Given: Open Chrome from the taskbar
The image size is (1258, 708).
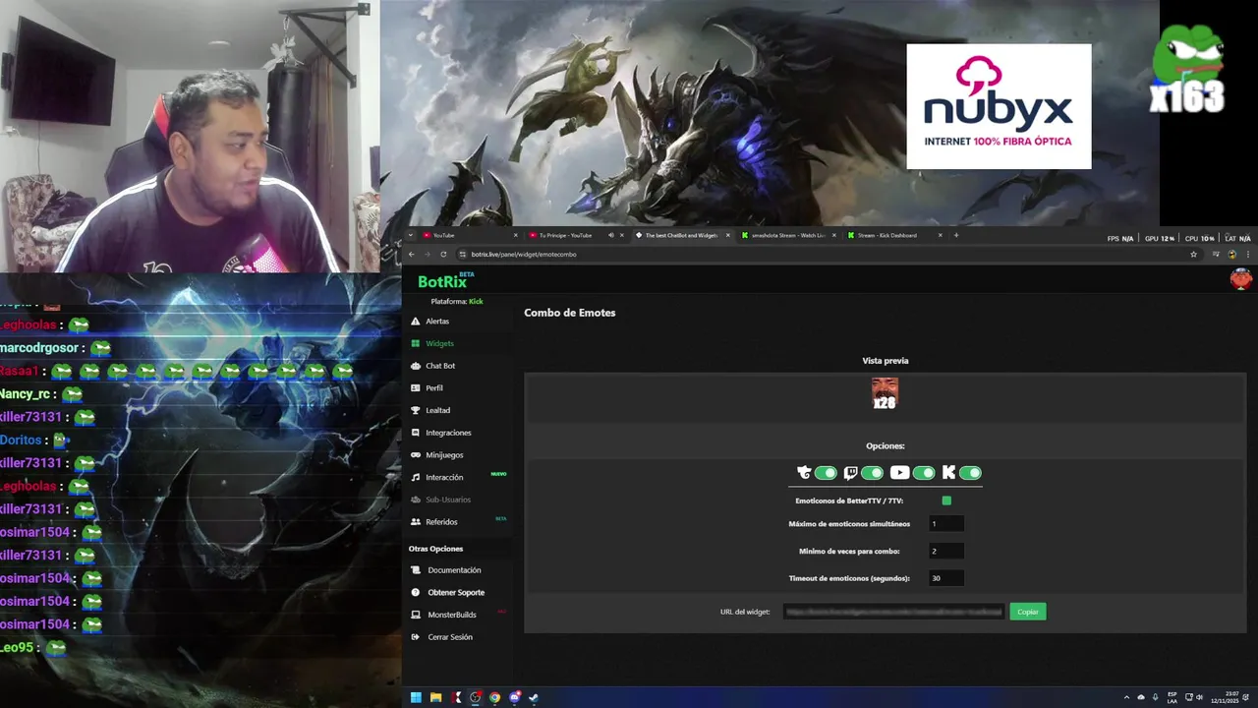Looking at the screenshot, I should click(x=494, y=697).
